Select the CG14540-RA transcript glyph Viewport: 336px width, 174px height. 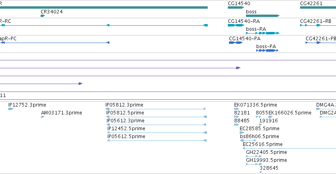coord(236,25)
